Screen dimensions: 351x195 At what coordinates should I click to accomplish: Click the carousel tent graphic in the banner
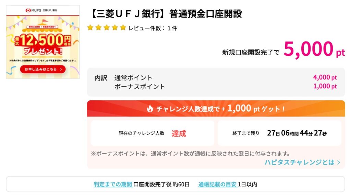(x=42, y=26)
